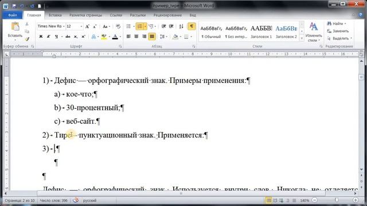The width and height of the screenshot is (367, 206).
Task: Click the Borders icon
Action: 186,37
